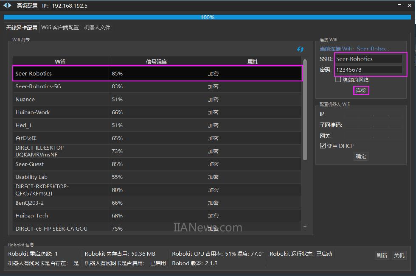Maximize the advanced configuration window
416x276 pixels.
click(399, 6)
